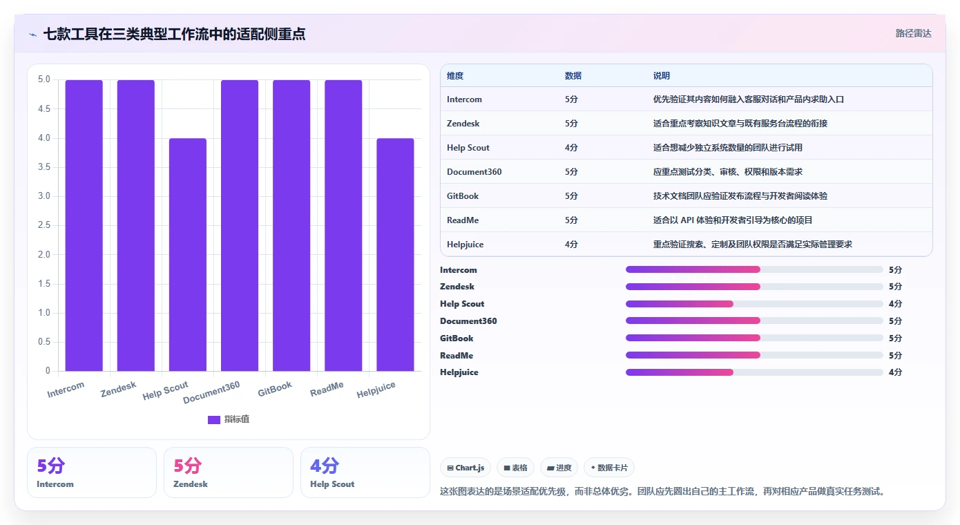960x525 pixels.
Task: Click the footer note 这张图表达的是场景适配优先级
Action: [x=662, y=492]
